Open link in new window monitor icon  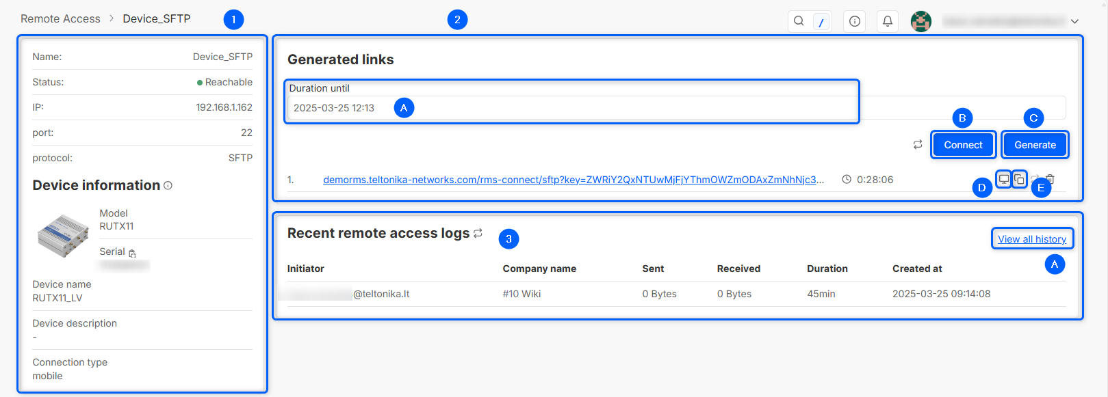1003,179
